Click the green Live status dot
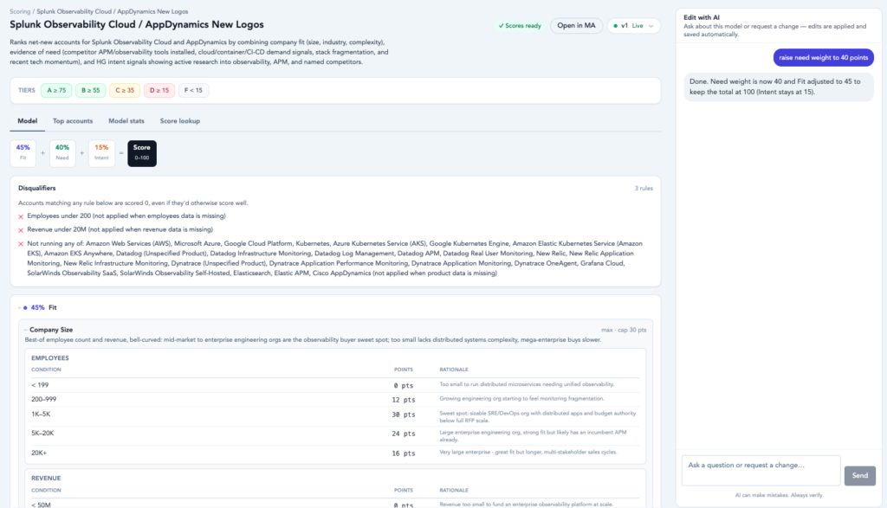Image resolution: width=887 pixels, height=508 pixels. (x=616, y=26)
